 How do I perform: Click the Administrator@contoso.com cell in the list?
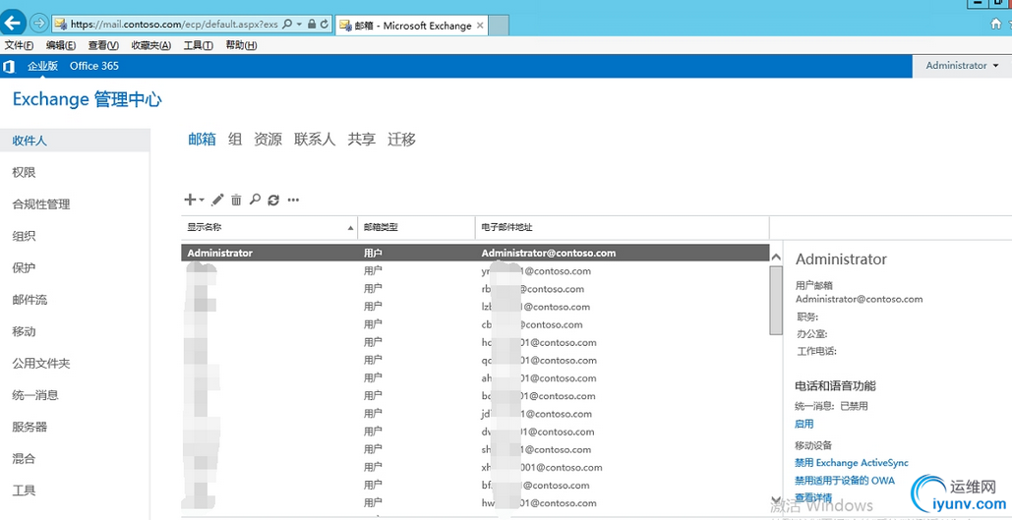click(549, 253)
